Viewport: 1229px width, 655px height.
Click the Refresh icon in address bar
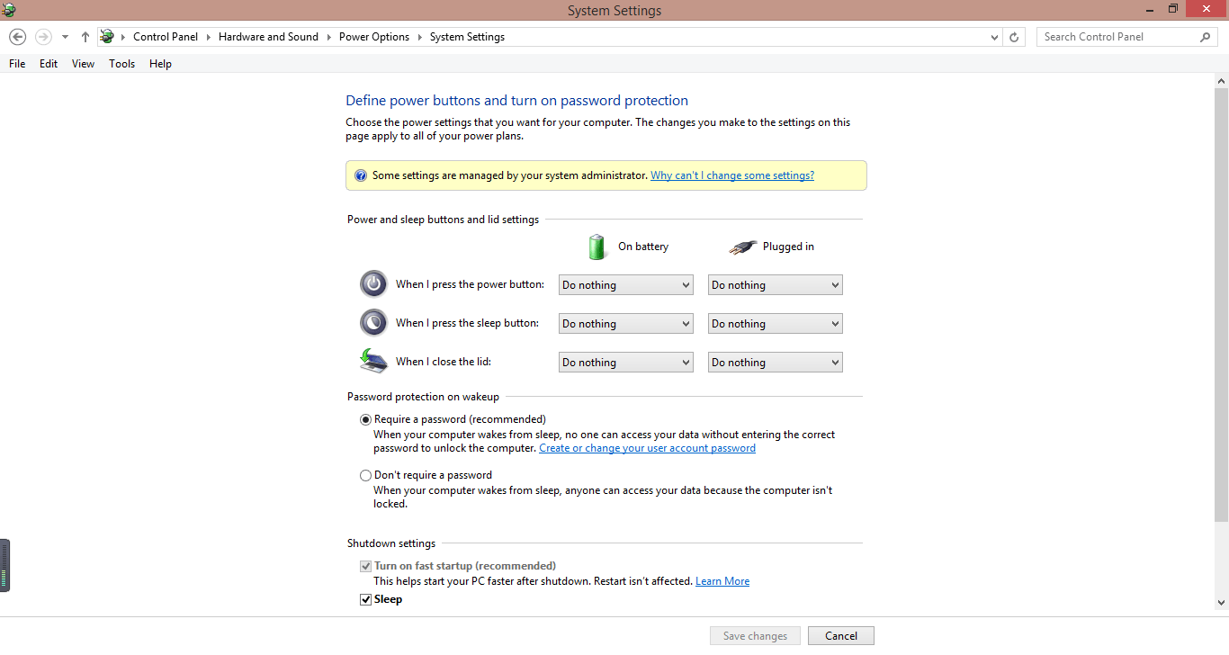[x=1014, y=37]
